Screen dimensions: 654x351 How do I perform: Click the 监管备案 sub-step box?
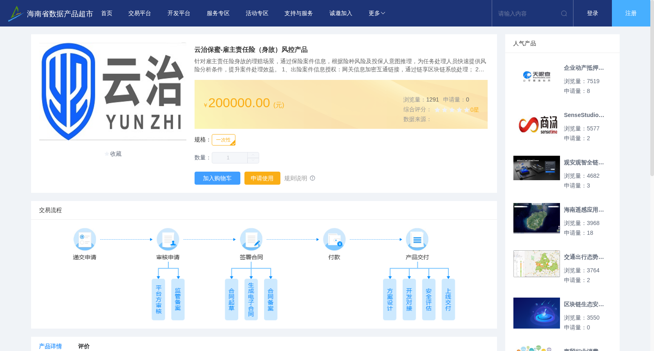click(178, 300)
